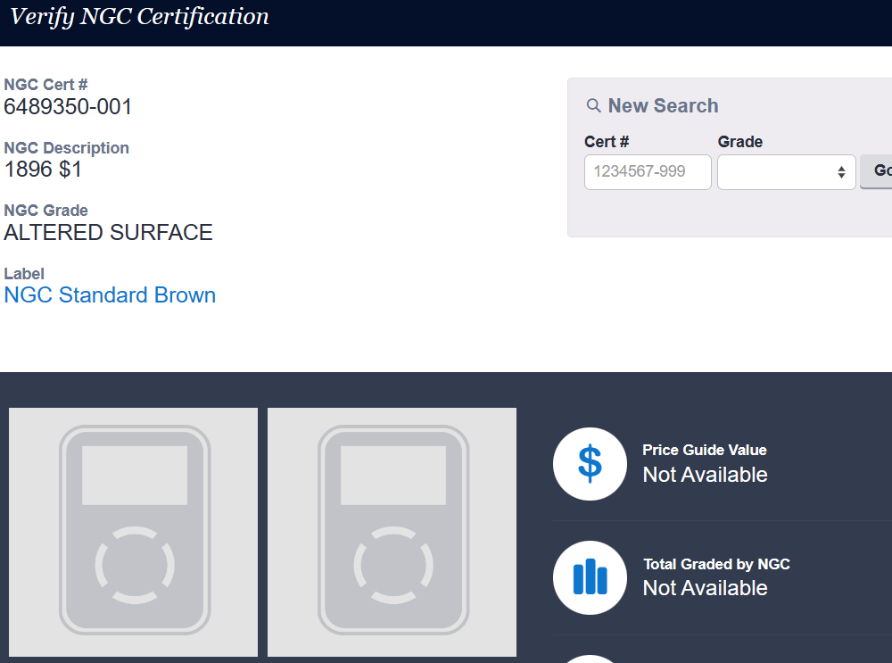Click the dollar sign Price Guide icon
The height and width of the screenshot is (663, 892).
(x=590, y=464)
